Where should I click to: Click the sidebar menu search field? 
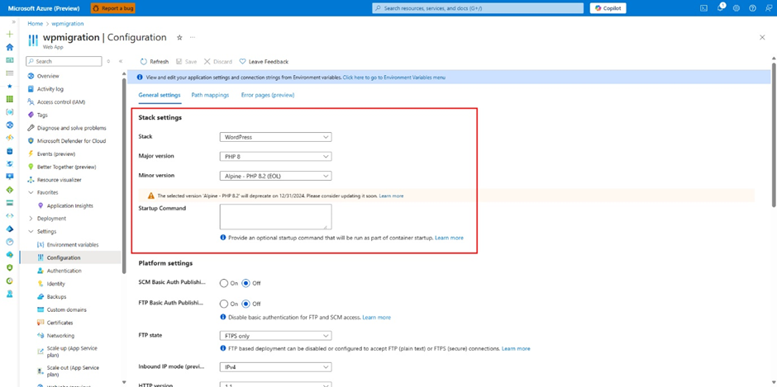64,61
